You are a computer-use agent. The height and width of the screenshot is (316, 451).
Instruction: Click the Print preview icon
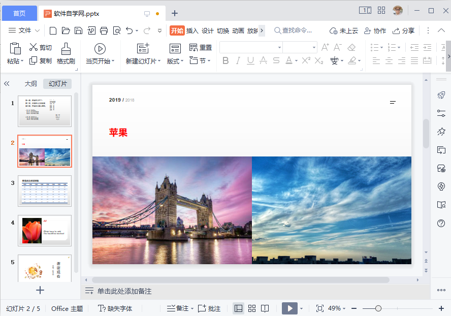[117, 30]
